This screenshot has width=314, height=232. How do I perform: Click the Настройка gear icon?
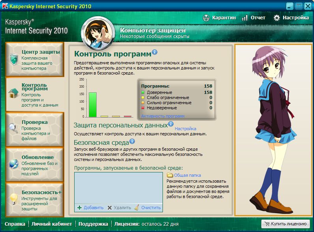pyautogui.click(x=277, y=18)
